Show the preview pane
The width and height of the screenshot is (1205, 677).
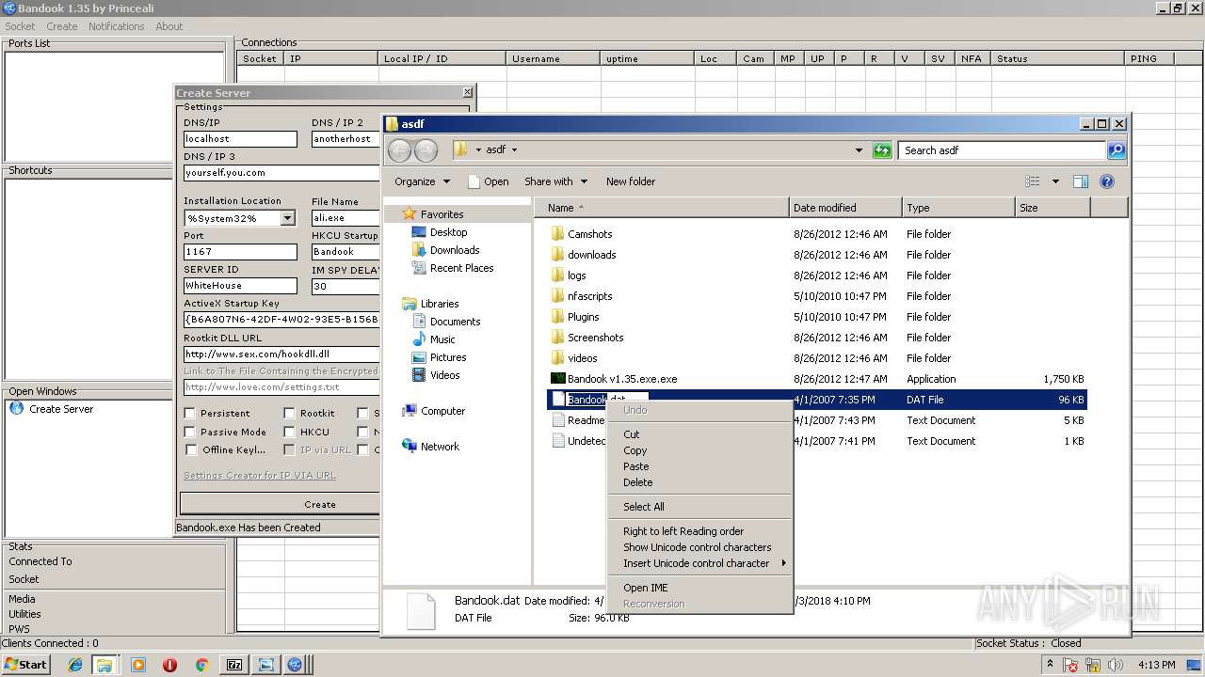(1081, 181)
